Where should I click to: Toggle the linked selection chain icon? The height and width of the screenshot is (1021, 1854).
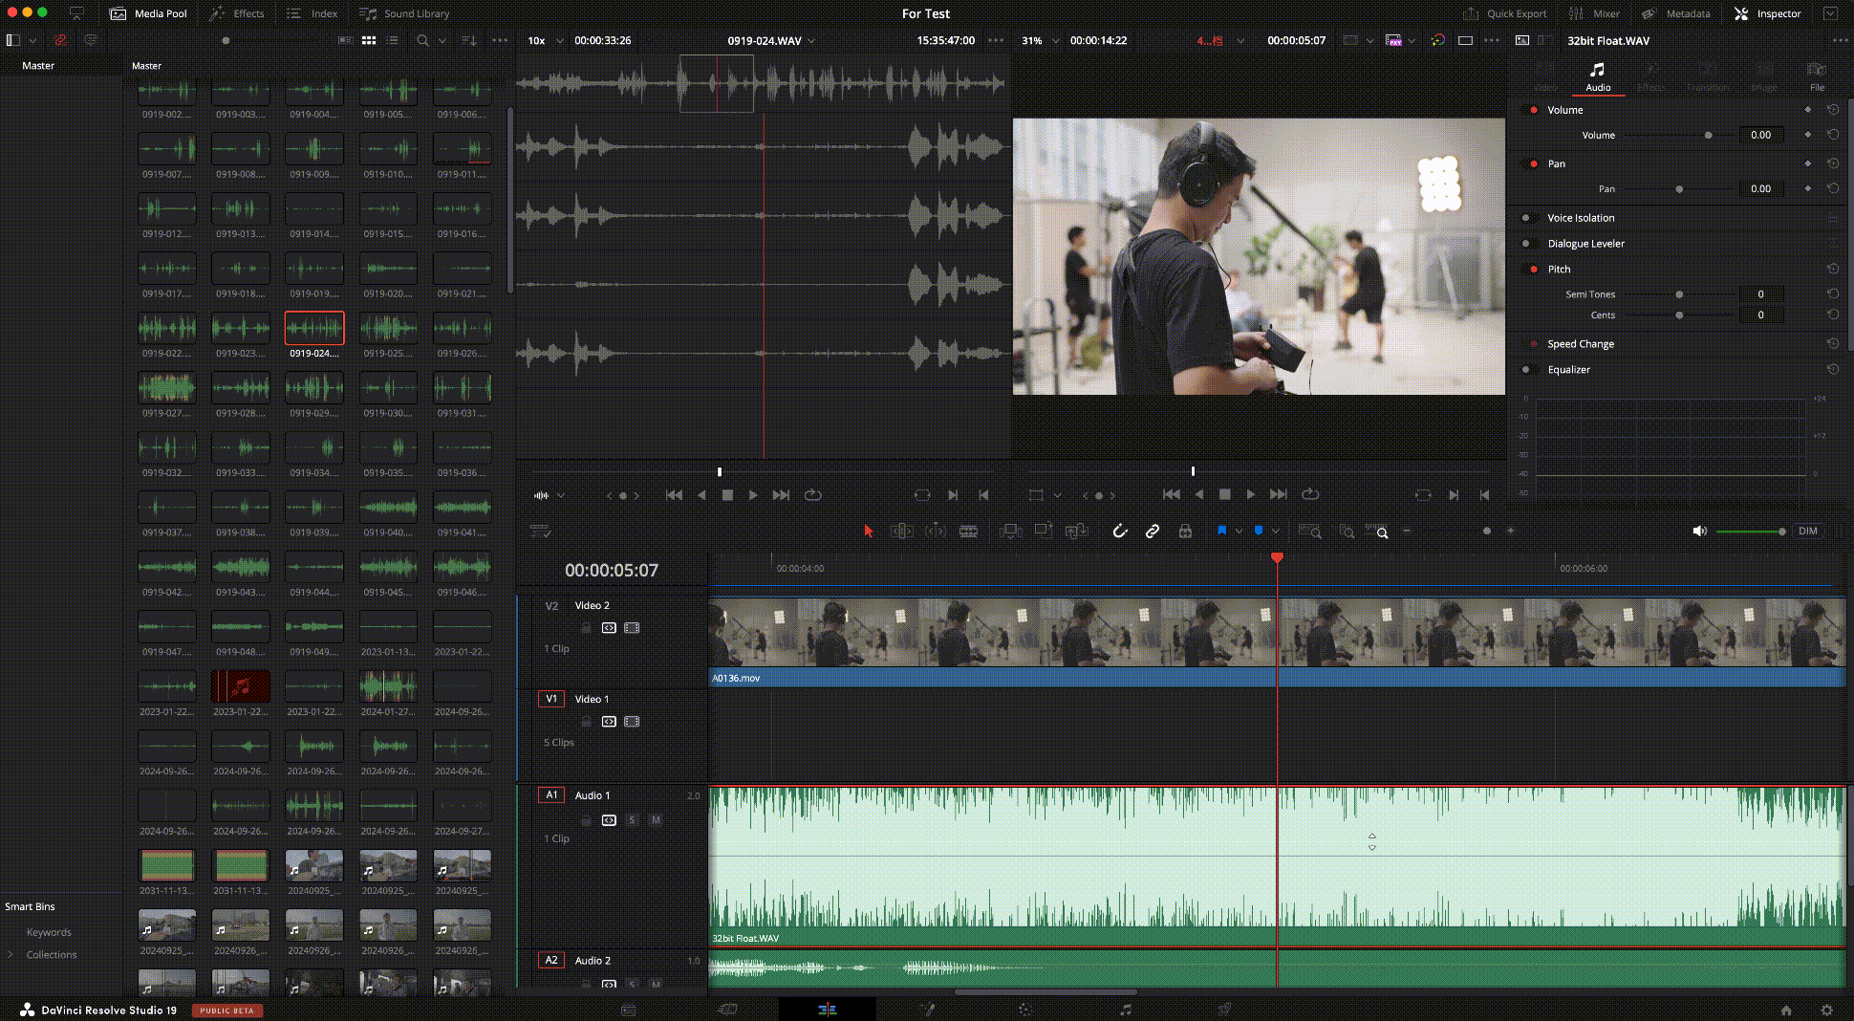[1153, 532]
